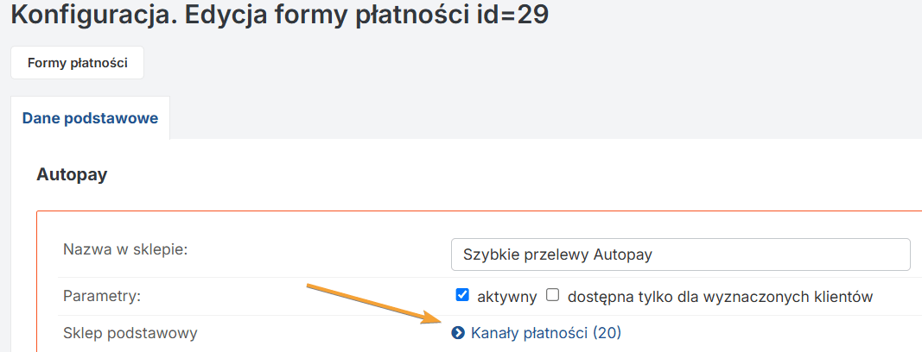
Task: Click the aktywny checkbox label text
Action: point(506,297)
